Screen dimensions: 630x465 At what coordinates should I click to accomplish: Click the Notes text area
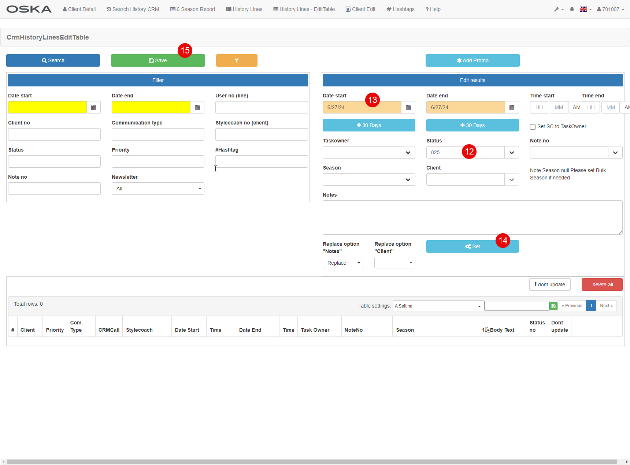(x=472, y=217)
